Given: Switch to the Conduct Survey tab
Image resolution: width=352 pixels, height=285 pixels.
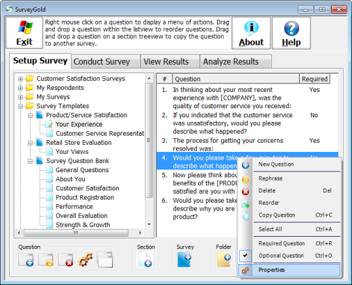Looking at the screenshot, I should click(x=106, y=61).
